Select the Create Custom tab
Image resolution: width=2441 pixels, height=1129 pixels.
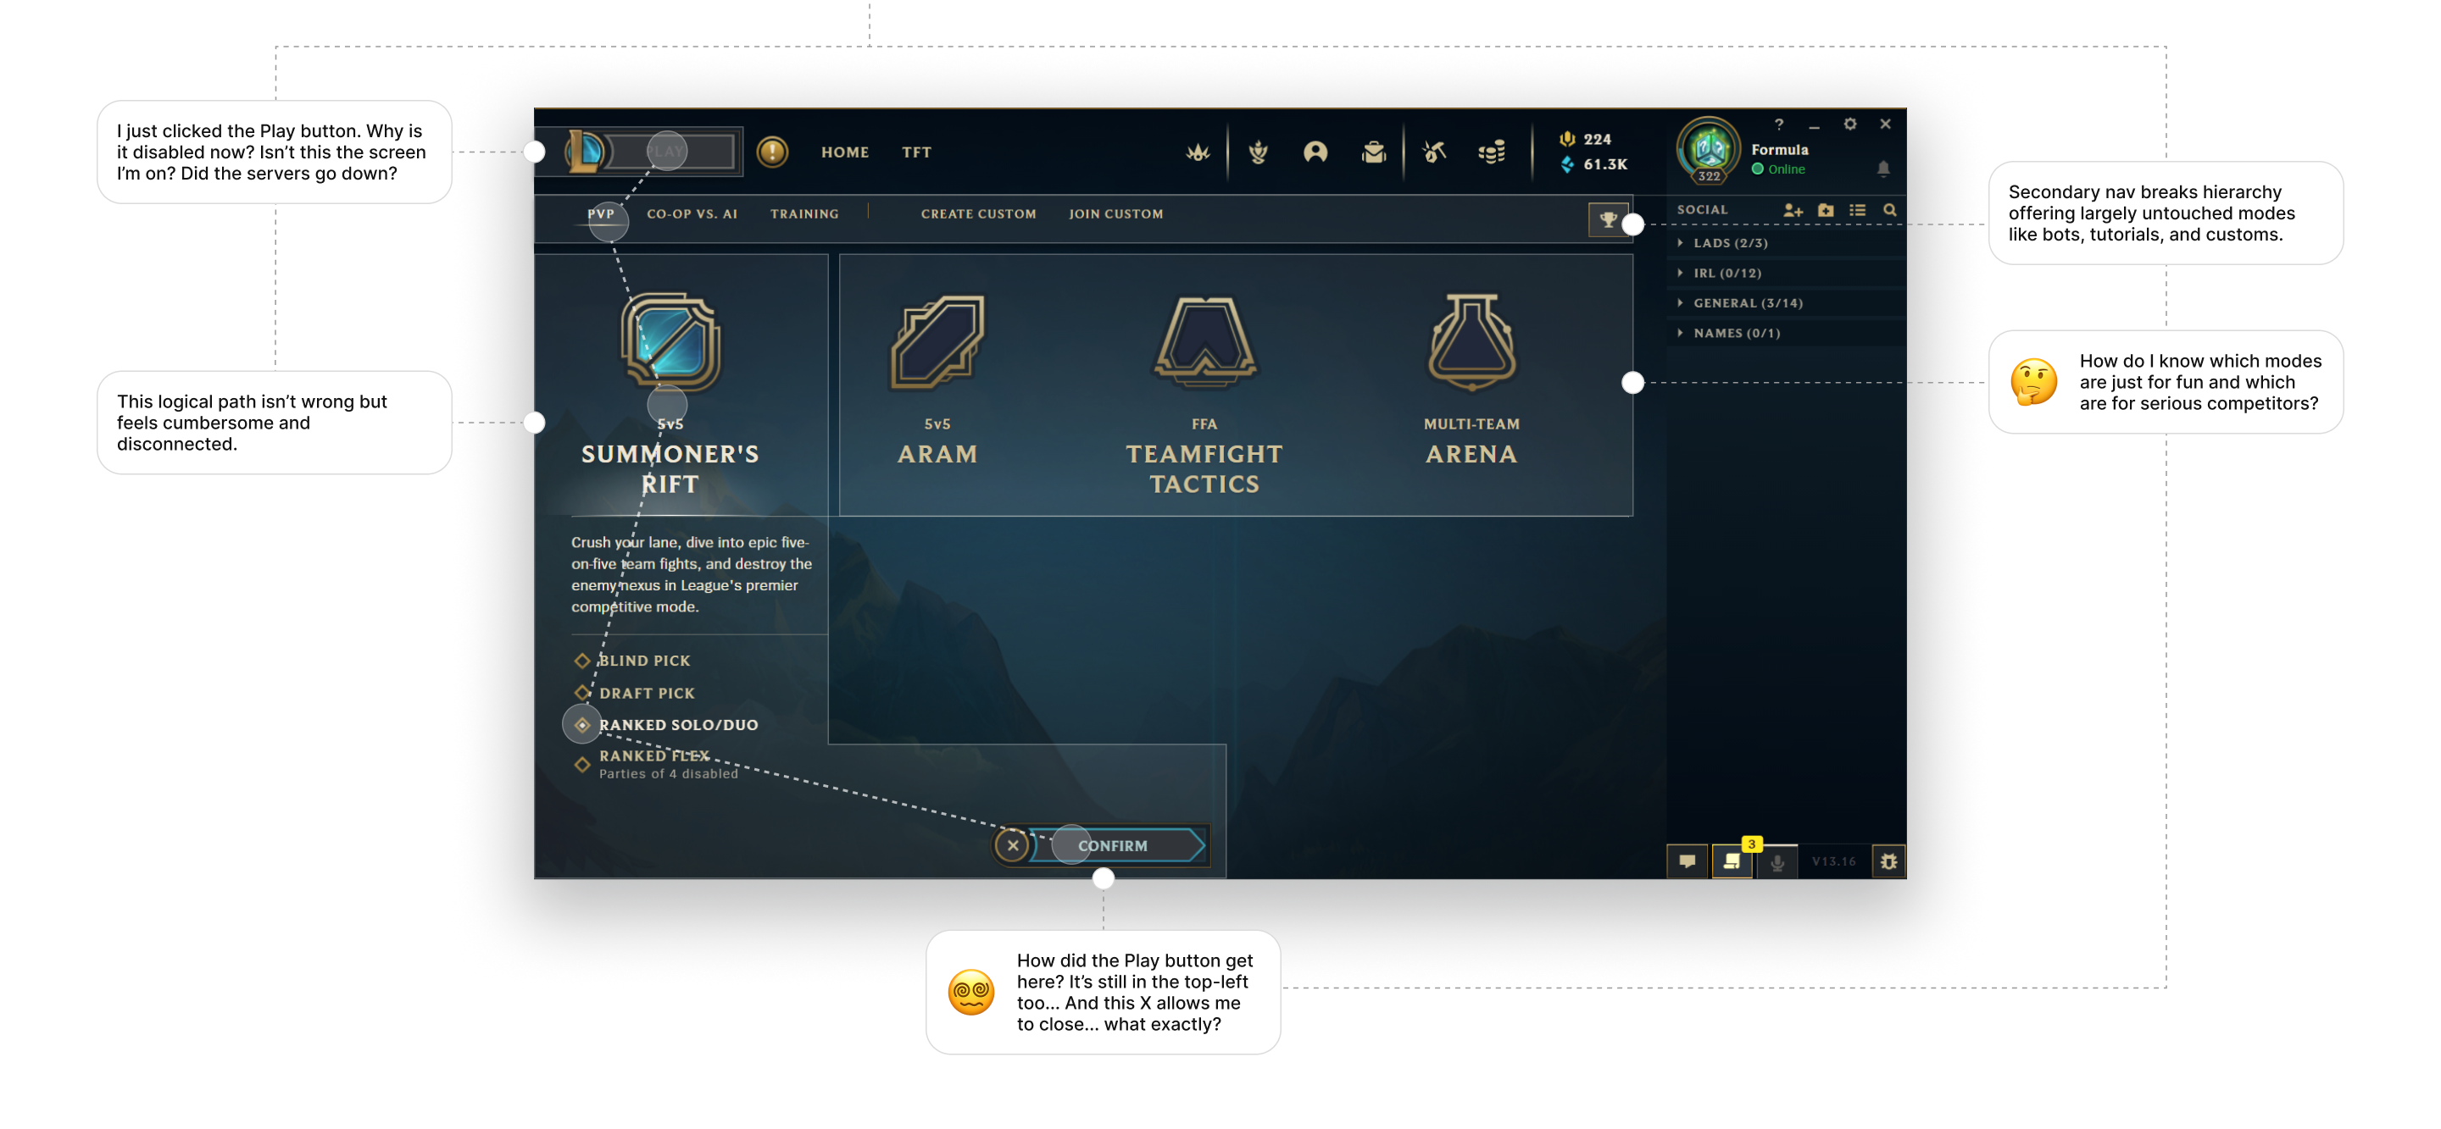coord(979,214)
